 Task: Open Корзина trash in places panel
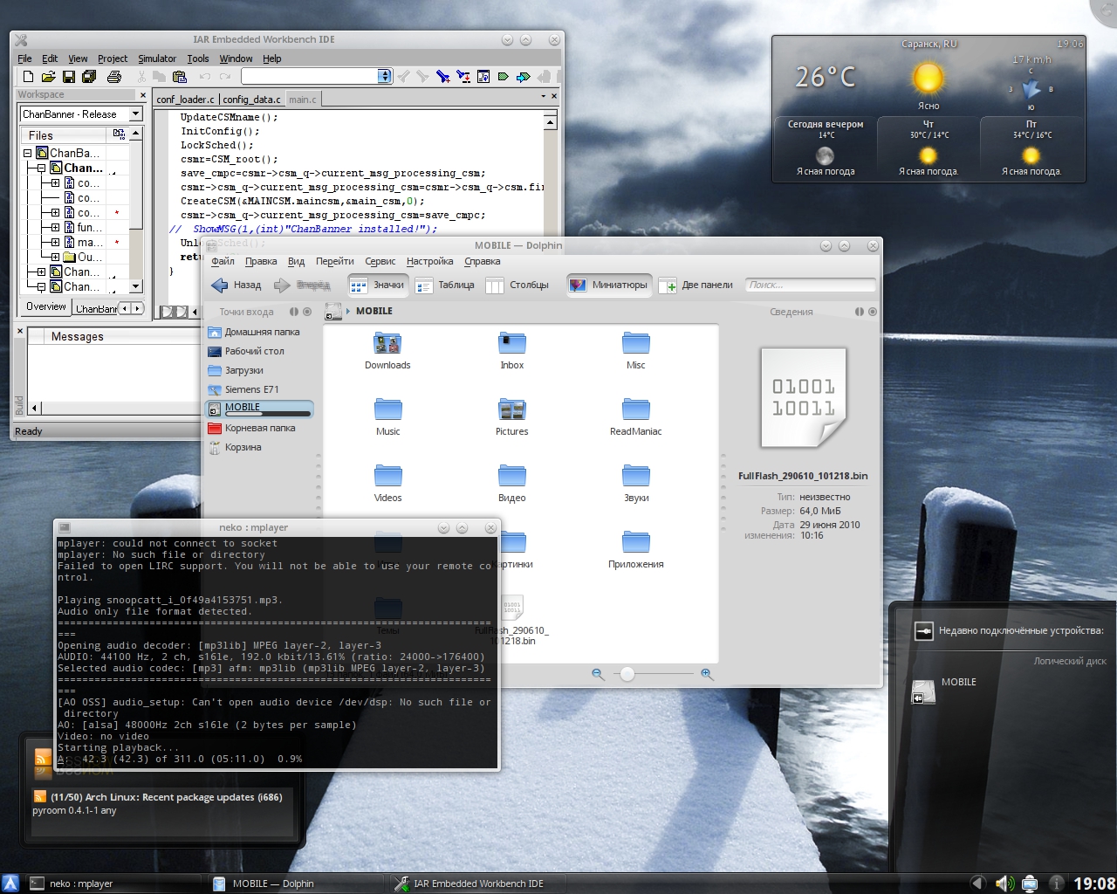(x=236, y=447)
